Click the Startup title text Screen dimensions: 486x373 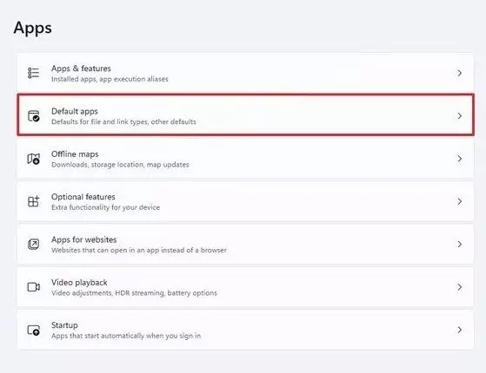pyautogui.click(x=64, y=325)
